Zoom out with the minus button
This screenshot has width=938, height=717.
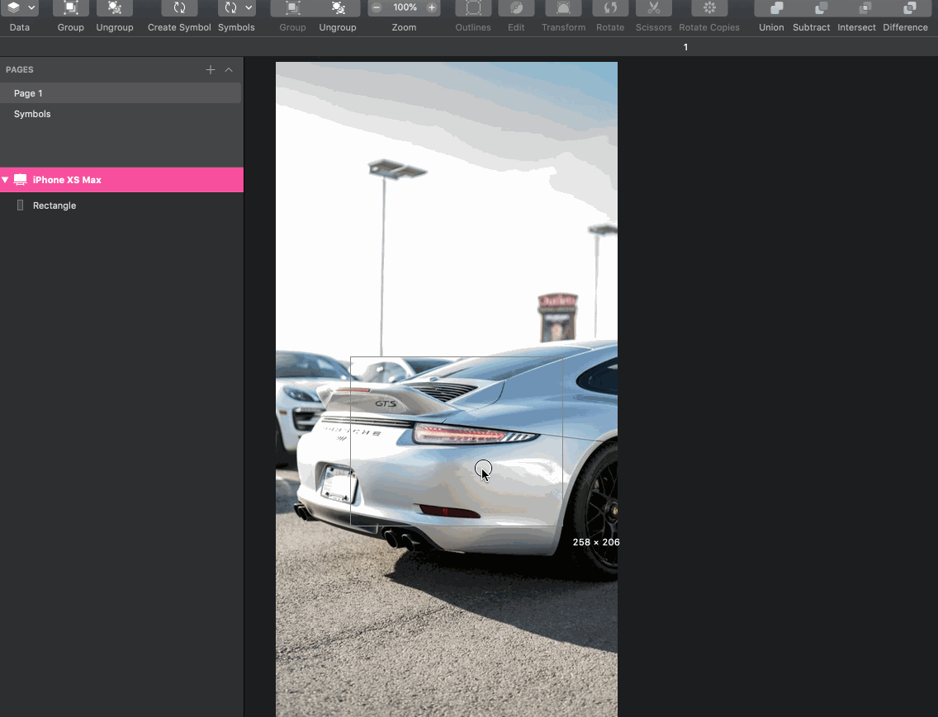377,7
